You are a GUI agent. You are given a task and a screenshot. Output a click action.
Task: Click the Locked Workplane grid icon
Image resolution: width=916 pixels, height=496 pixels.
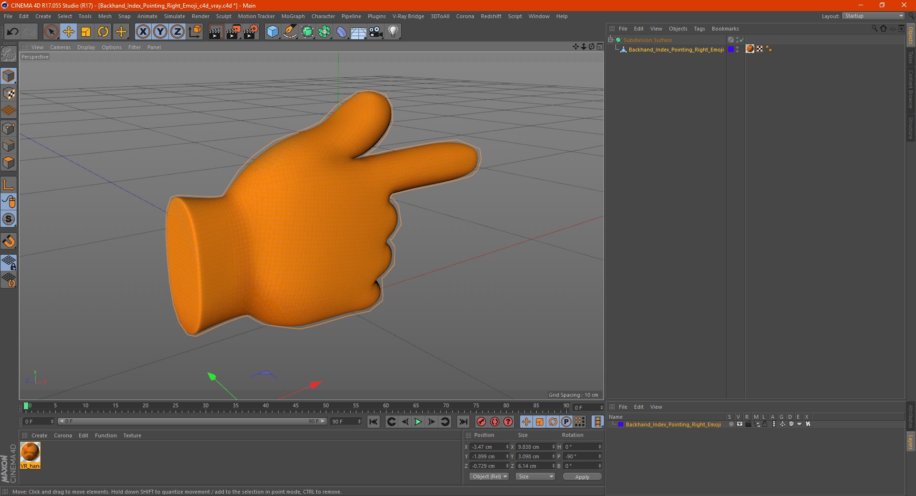click(9, 263)
